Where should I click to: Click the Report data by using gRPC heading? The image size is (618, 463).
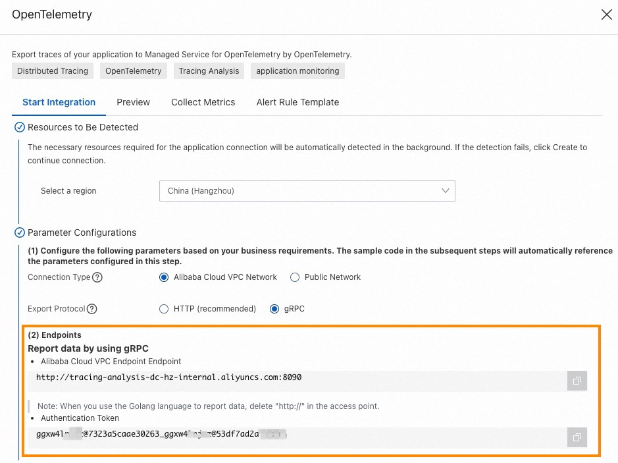point(88,348)
